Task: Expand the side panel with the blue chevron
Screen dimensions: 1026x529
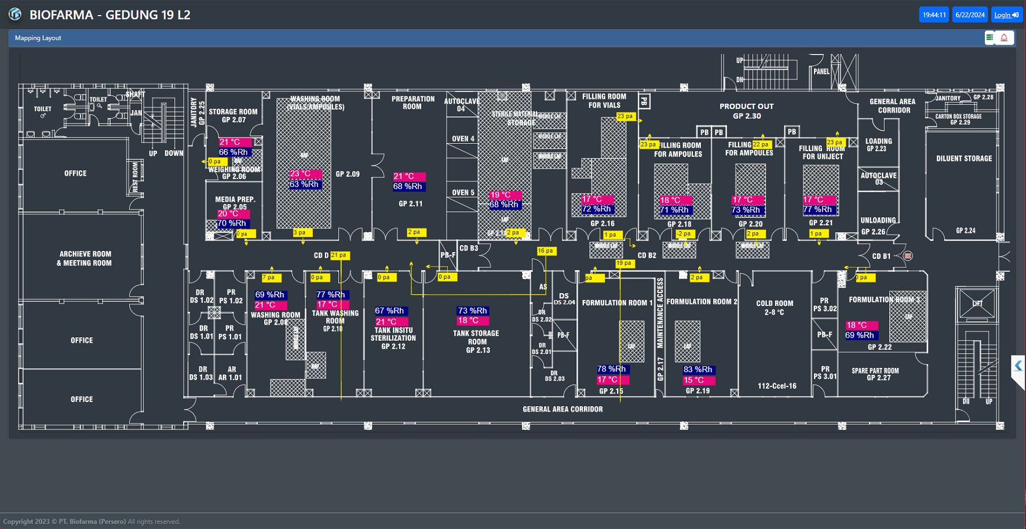Action: pos(1018,366)
